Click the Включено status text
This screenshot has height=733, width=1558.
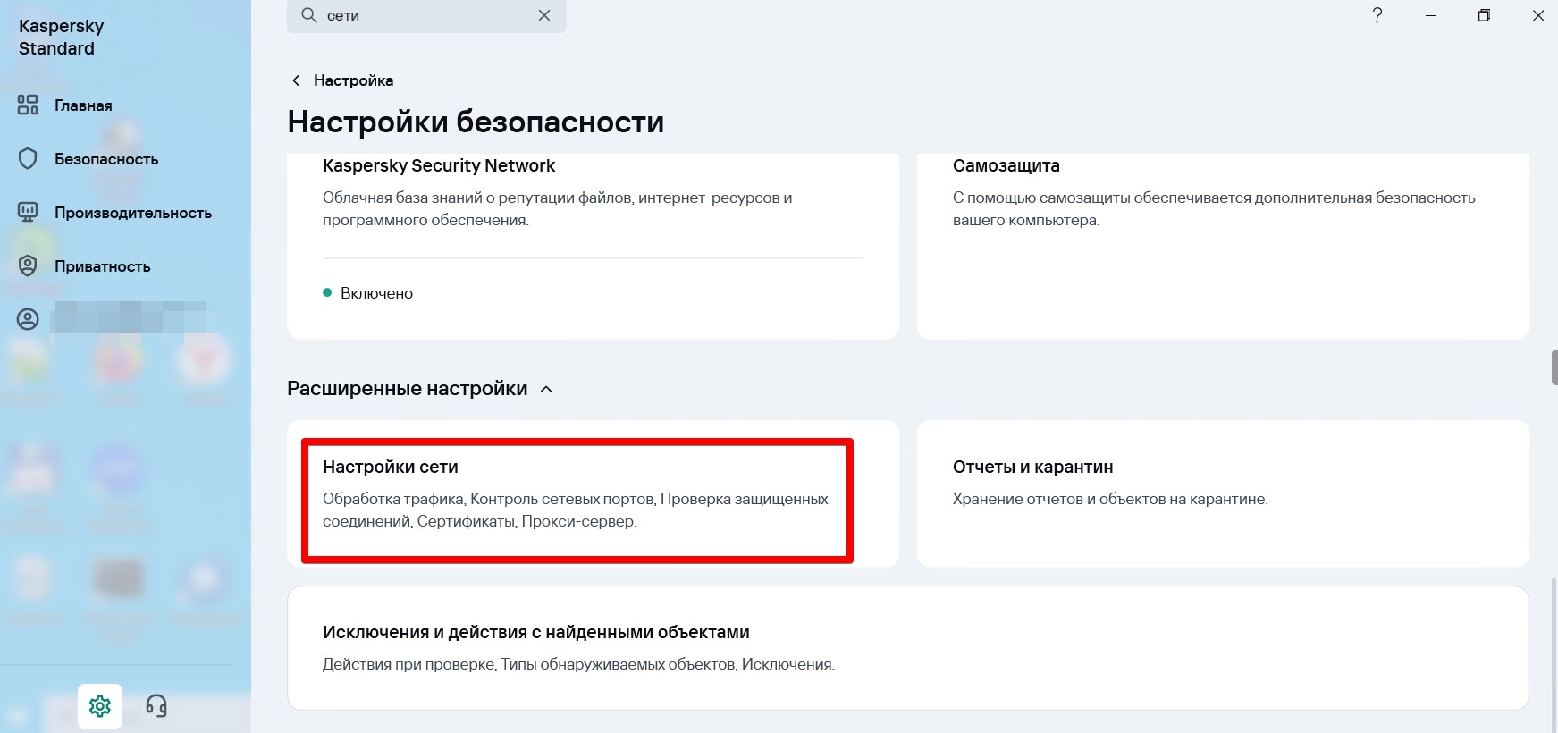[x=376, y=293]
